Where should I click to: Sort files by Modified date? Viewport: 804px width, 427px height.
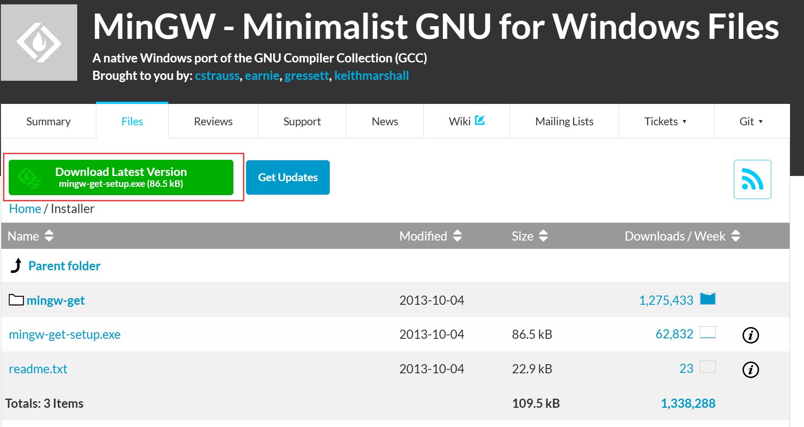tap(457, 236)
